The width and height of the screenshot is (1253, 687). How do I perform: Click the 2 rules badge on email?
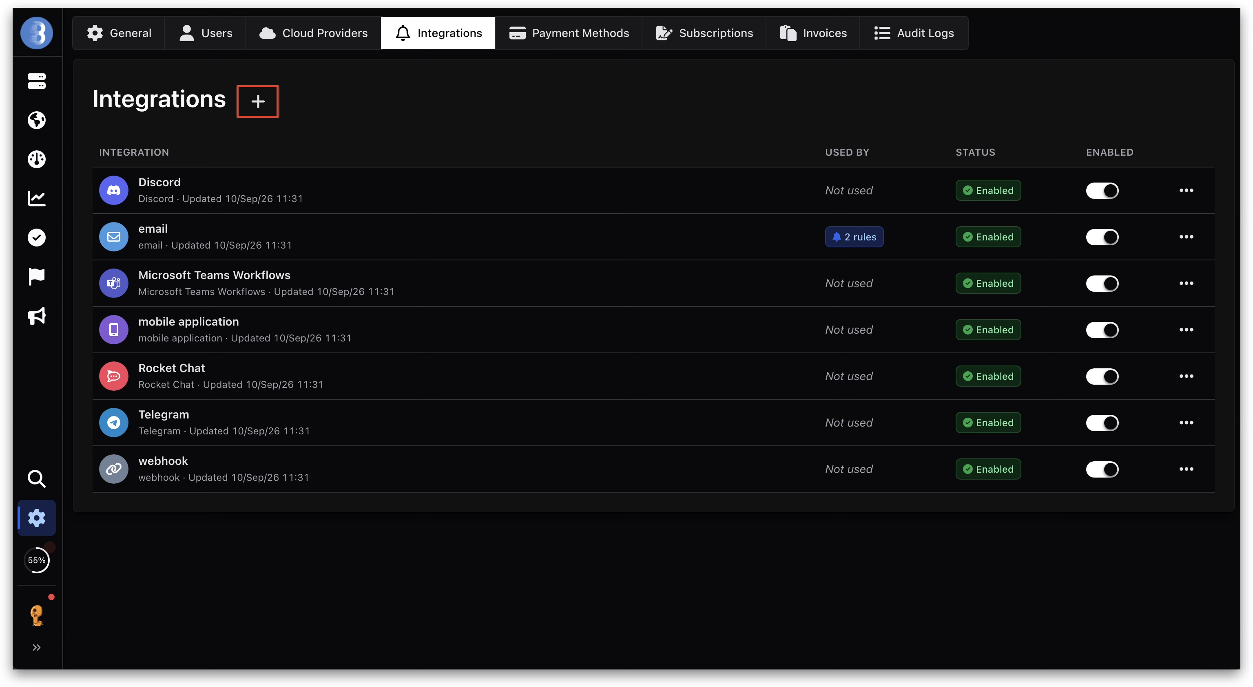pyautogui.click(x=854, y=237)
